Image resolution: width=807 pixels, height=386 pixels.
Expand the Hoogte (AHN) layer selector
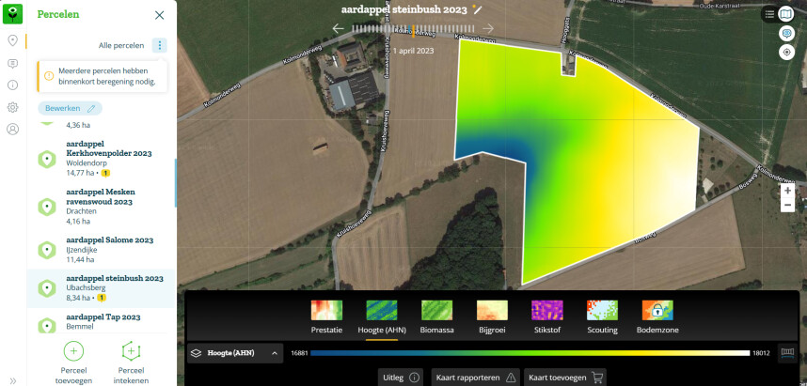click(x=235, y=353)
